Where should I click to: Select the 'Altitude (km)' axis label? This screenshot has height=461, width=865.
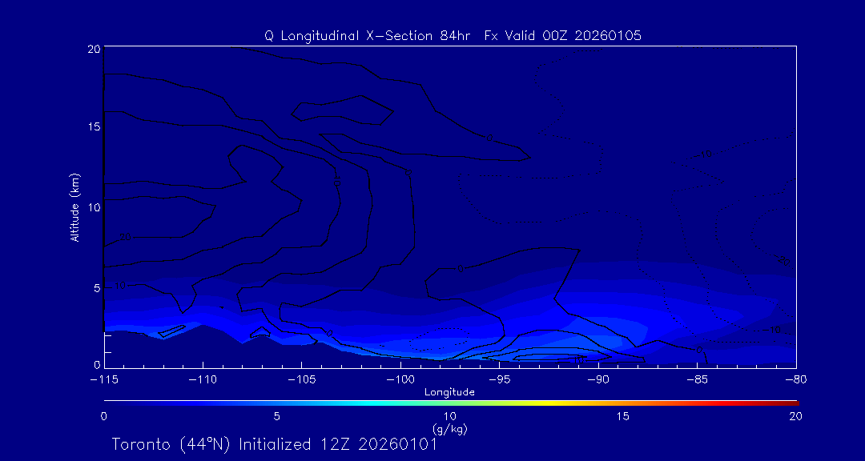[x=74, y=207]
